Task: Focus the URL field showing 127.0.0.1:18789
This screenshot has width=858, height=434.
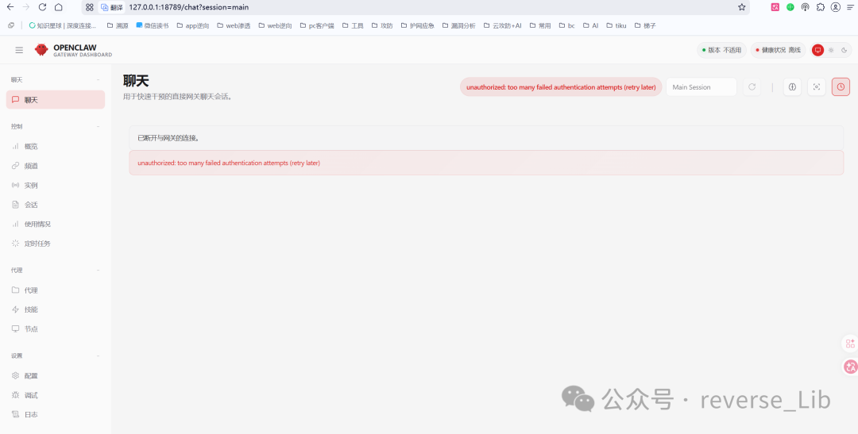Action: tap(189, 7)
